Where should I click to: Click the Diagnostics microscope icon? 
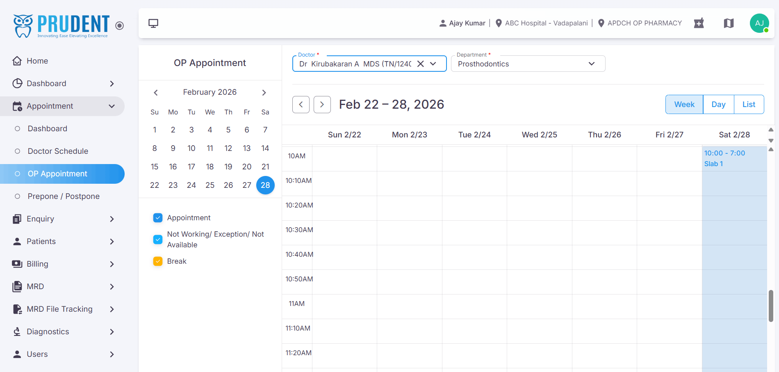[17, 332]
